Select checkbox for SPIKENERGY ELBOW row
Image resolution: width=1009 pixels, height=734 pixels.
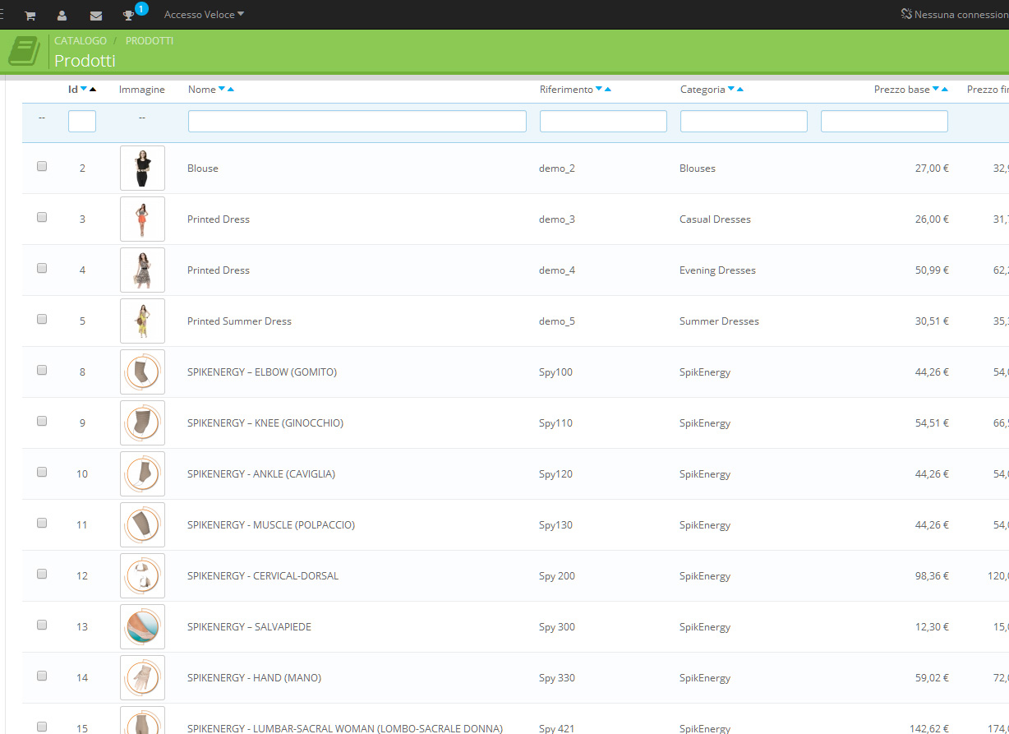coord(42,370)
